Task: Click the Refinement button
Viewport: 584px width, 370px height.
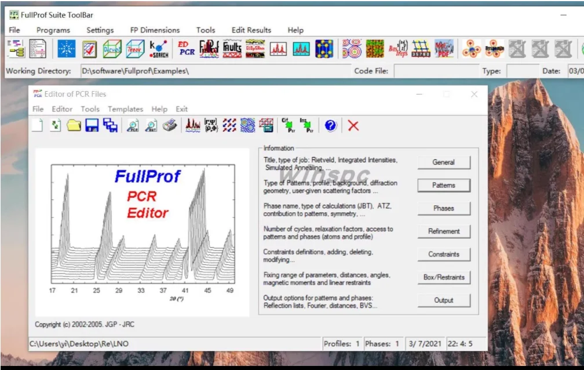Action: click(x=444, y=231)
